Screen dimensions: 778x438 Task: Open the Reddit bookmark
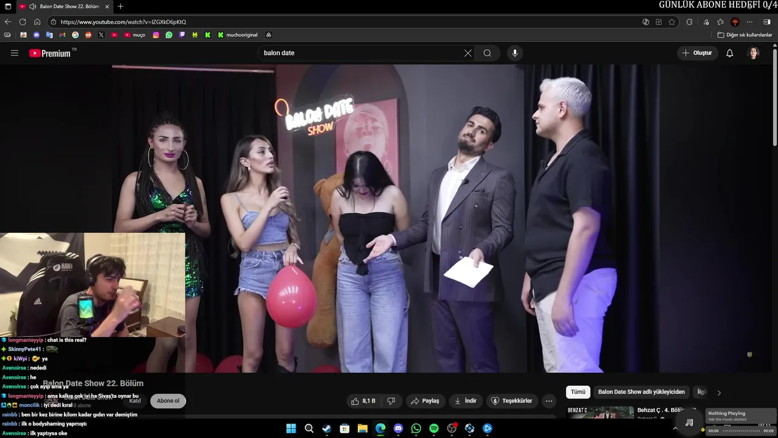(x=88, y=35)
